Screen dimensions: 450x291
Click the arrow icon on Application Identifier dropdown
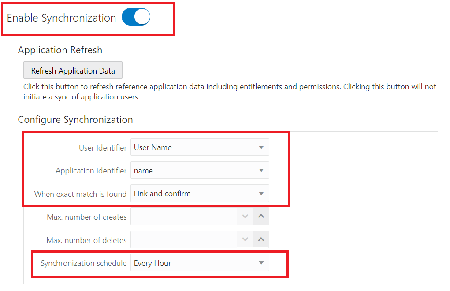pos(261,170)
